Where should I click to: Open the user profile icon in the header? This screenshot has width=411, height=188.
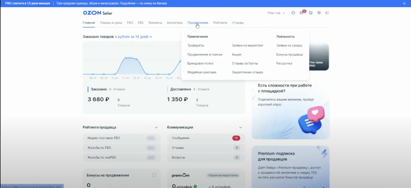pyautogui.click(x=293, y=13)
